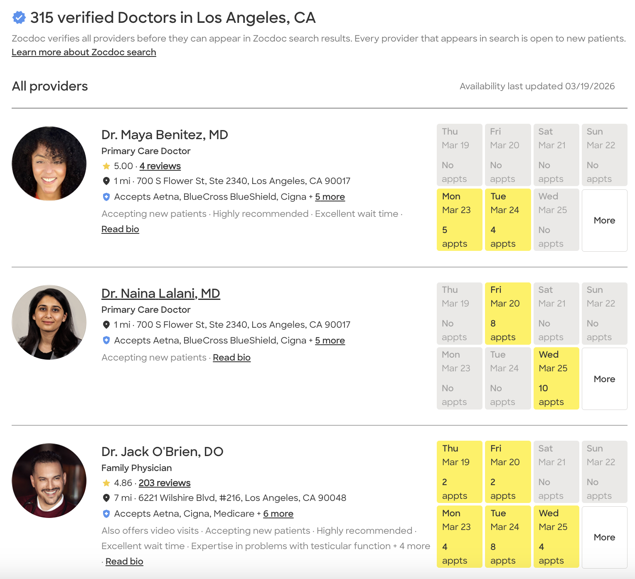Expand 6 more insurances for Dr. O'Brien
Image resolution: width=635 pixels, height=579 pixels.
278,514
